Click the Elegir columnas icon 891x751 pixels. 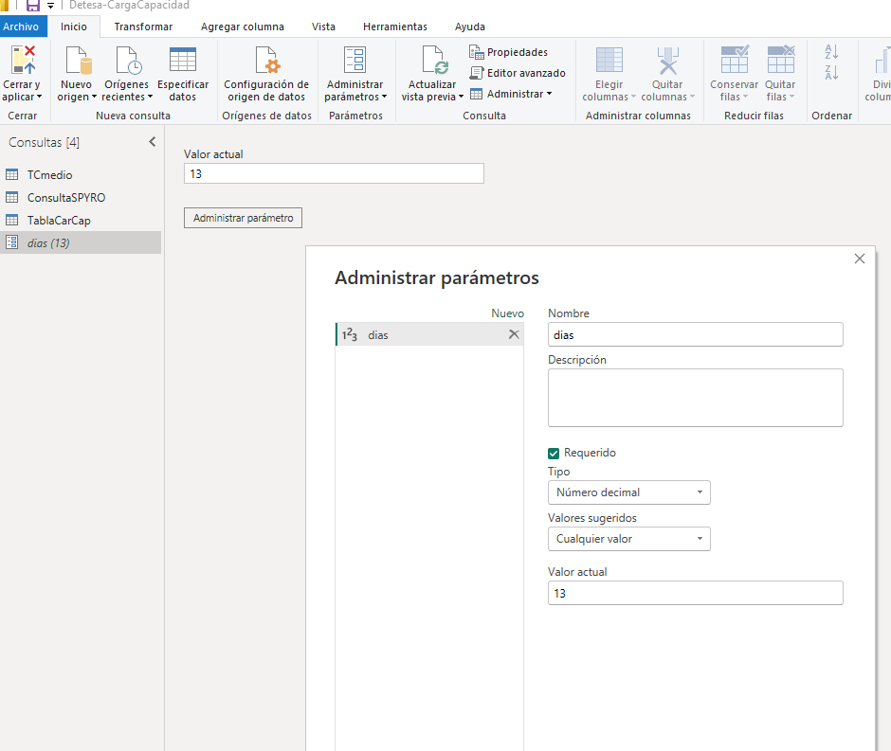(x=609, y=61)
